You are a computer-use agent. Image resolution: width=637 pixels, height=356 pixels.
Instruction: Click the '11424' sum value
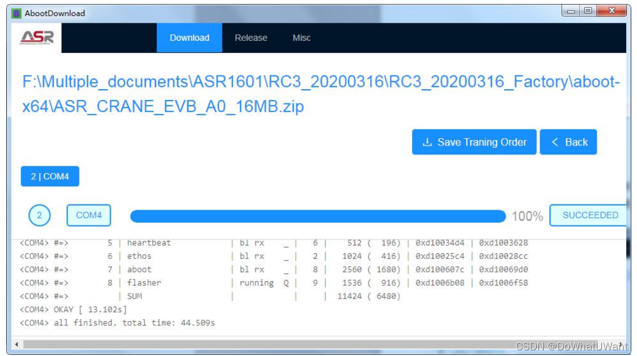pyautogui.click(x=349, y=296)
